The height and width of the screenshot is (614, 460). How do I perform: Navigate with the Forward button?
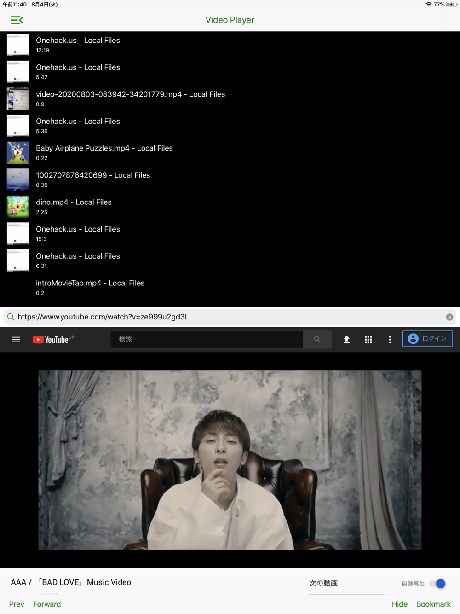(47, 604)
